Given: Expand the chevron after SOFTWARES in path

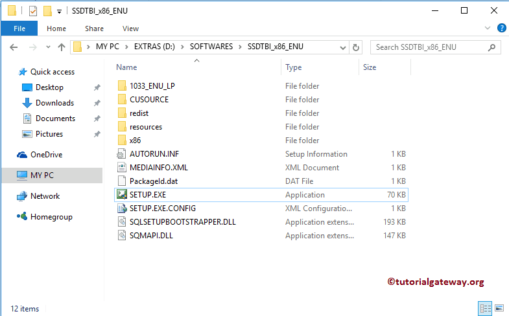Looking at the screenshot, I should click(240, 47).
